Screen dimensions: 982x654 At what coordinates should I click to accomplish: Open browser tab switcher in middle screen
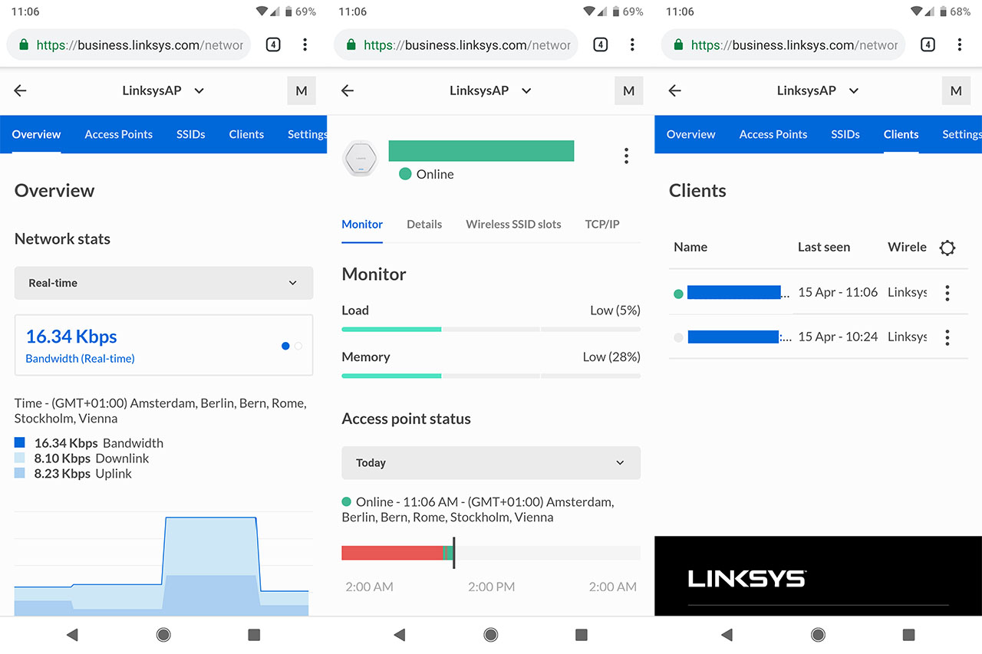click(x=601, y=44)
